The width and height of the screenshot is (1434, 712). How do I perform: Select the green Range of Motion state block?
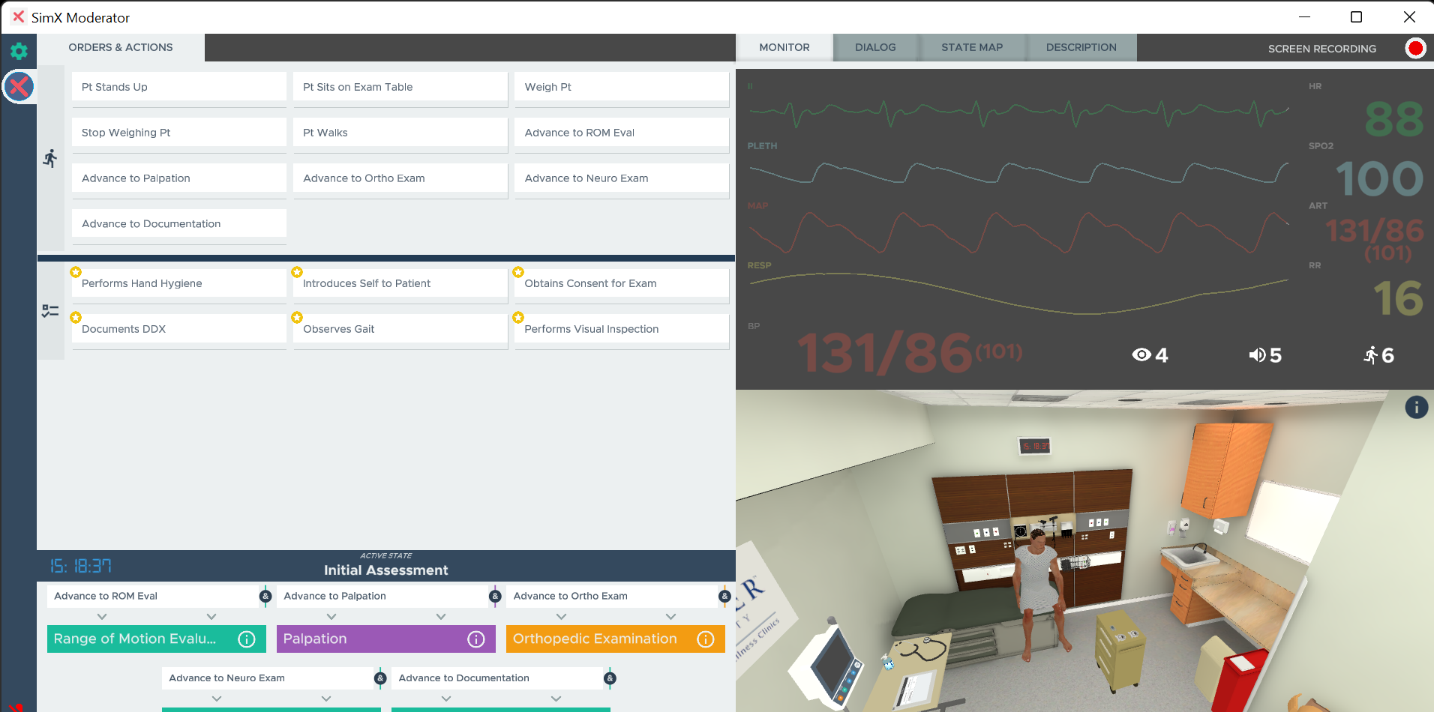click(x=135, y=639)
